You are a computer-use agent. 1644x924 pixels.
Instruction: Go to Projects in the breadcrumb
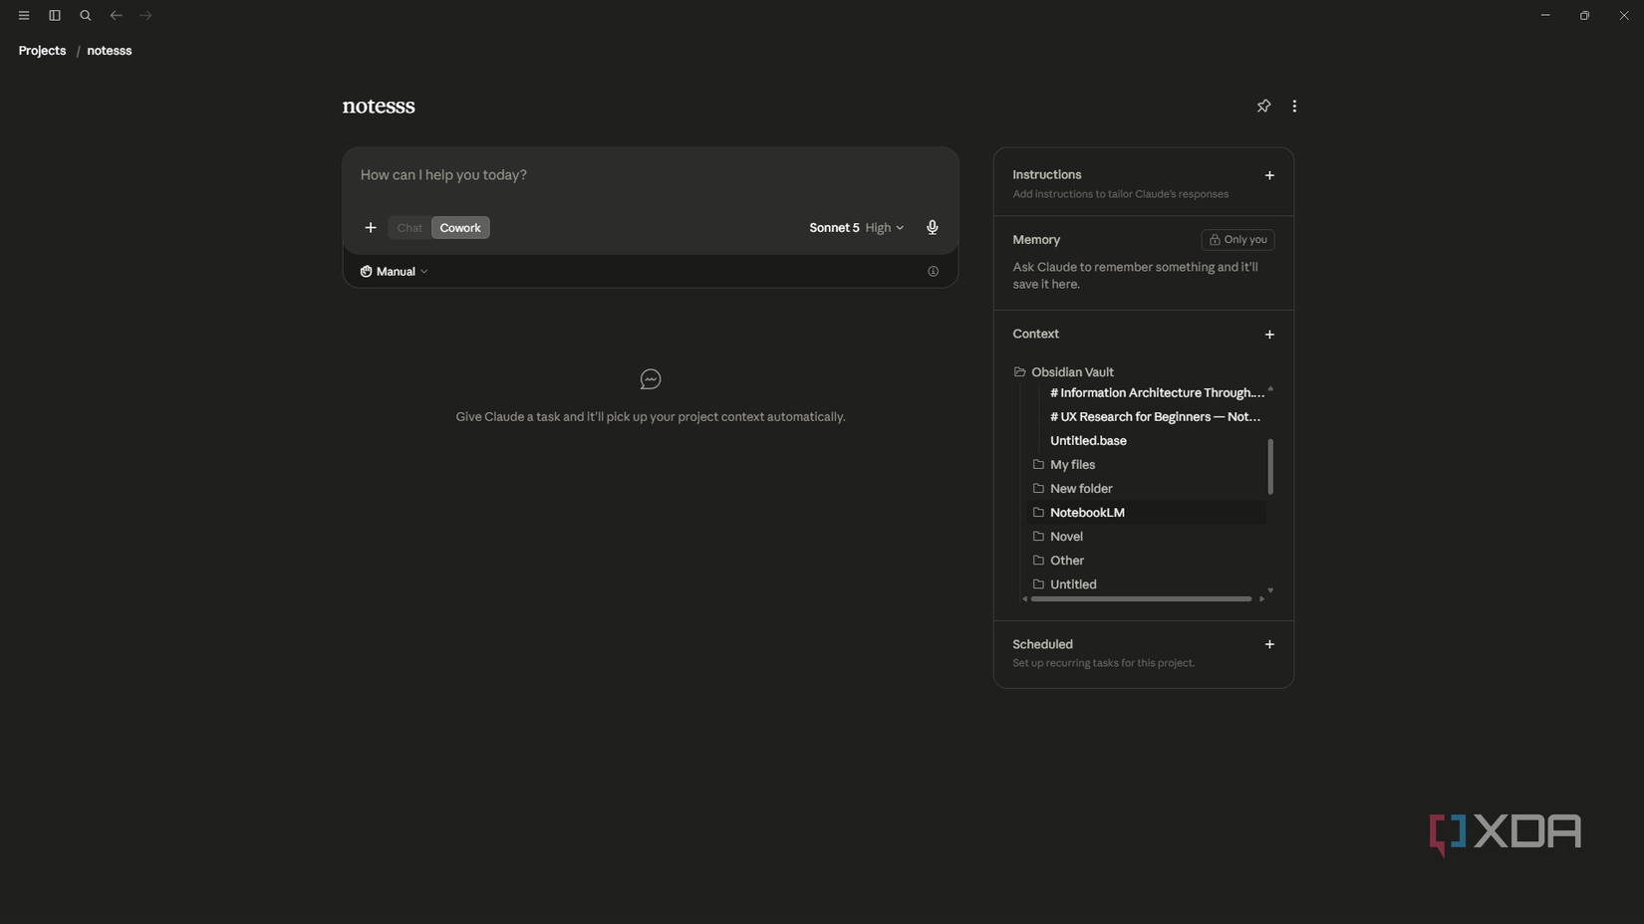pyautogui.click(x=42, y=51)
